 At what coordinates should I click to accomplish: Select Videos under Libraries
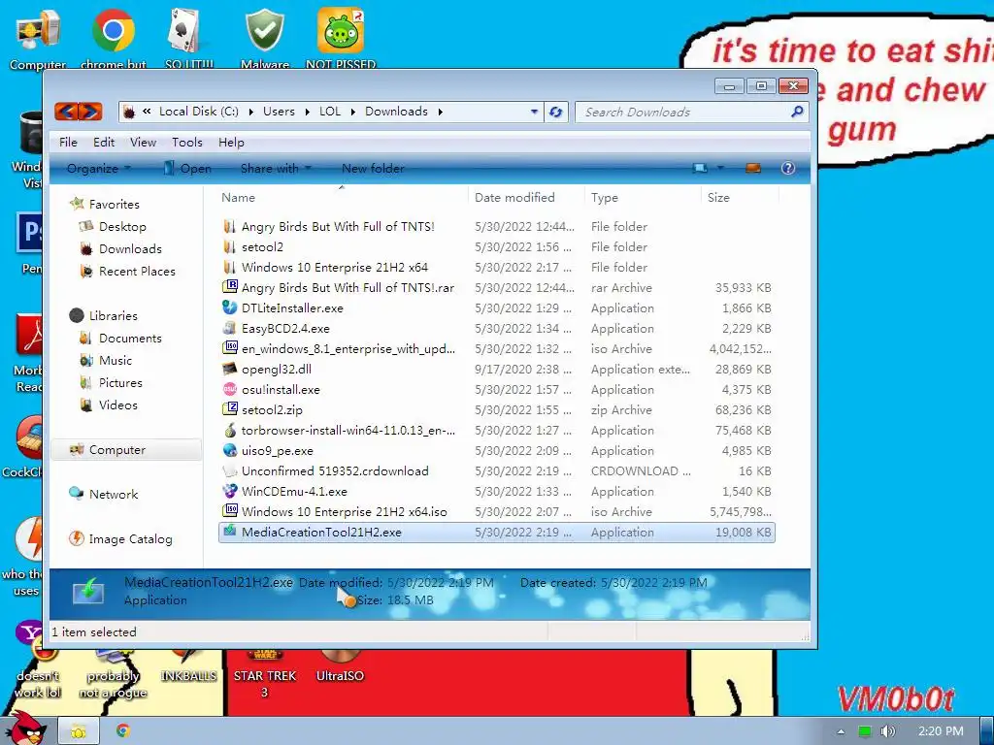(x=117, y=405)
